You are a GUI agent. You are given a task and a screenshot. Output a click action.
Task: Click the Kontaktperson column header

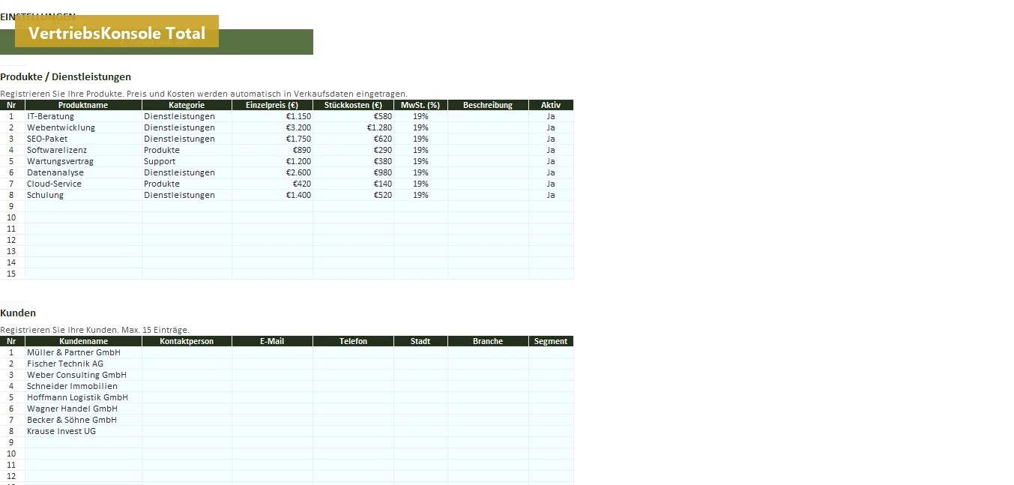187,341
